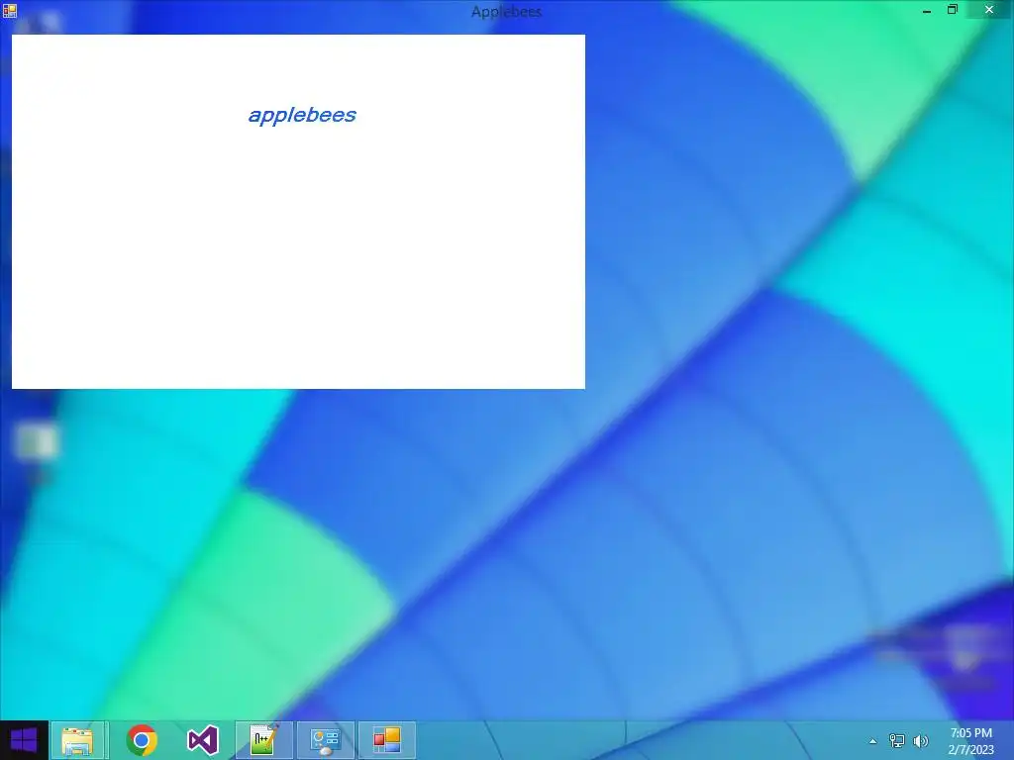Restore down the Applebees window
Viewport: 1014px width, 760px height.
(953, 10)
